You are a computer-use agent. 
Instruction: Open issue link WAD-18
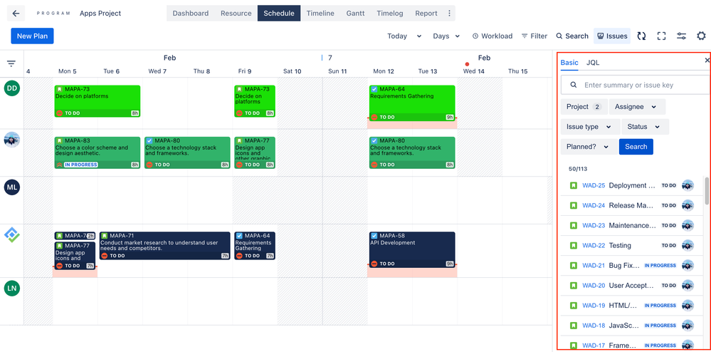tap(594, 325)
